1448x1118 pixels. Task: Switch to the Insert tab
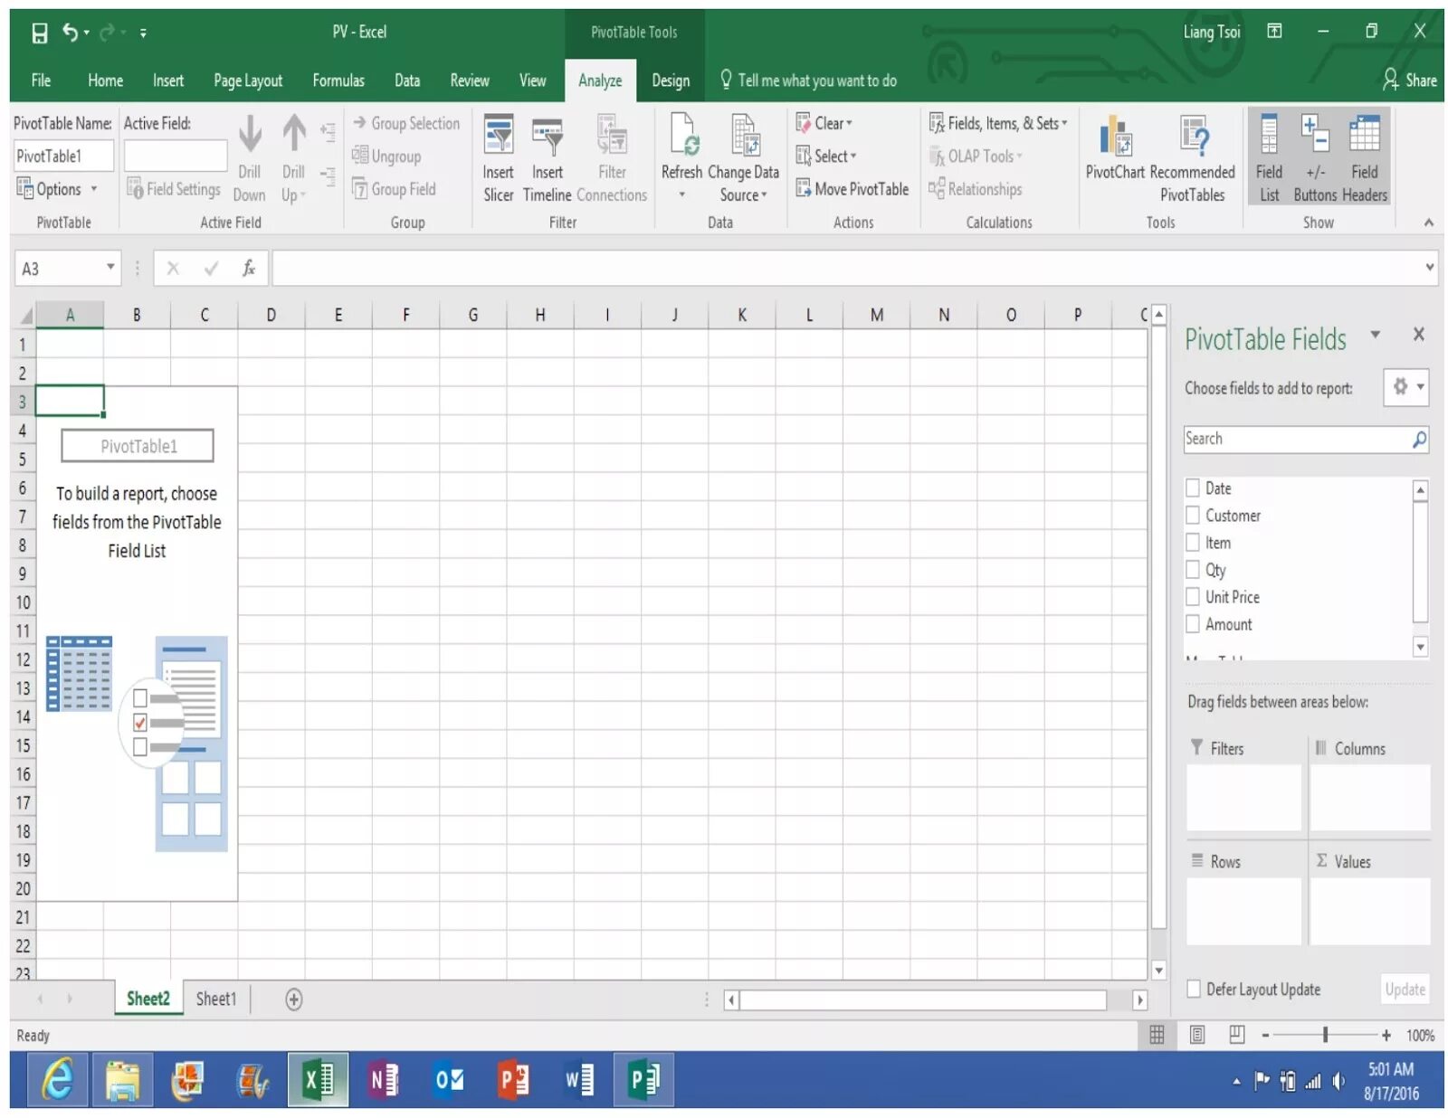[x=168, y=81]
